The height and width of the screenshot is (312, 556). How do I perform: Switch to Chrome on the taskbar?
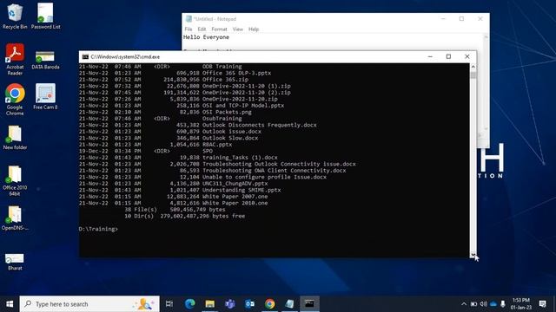click(x=269, y=304)
